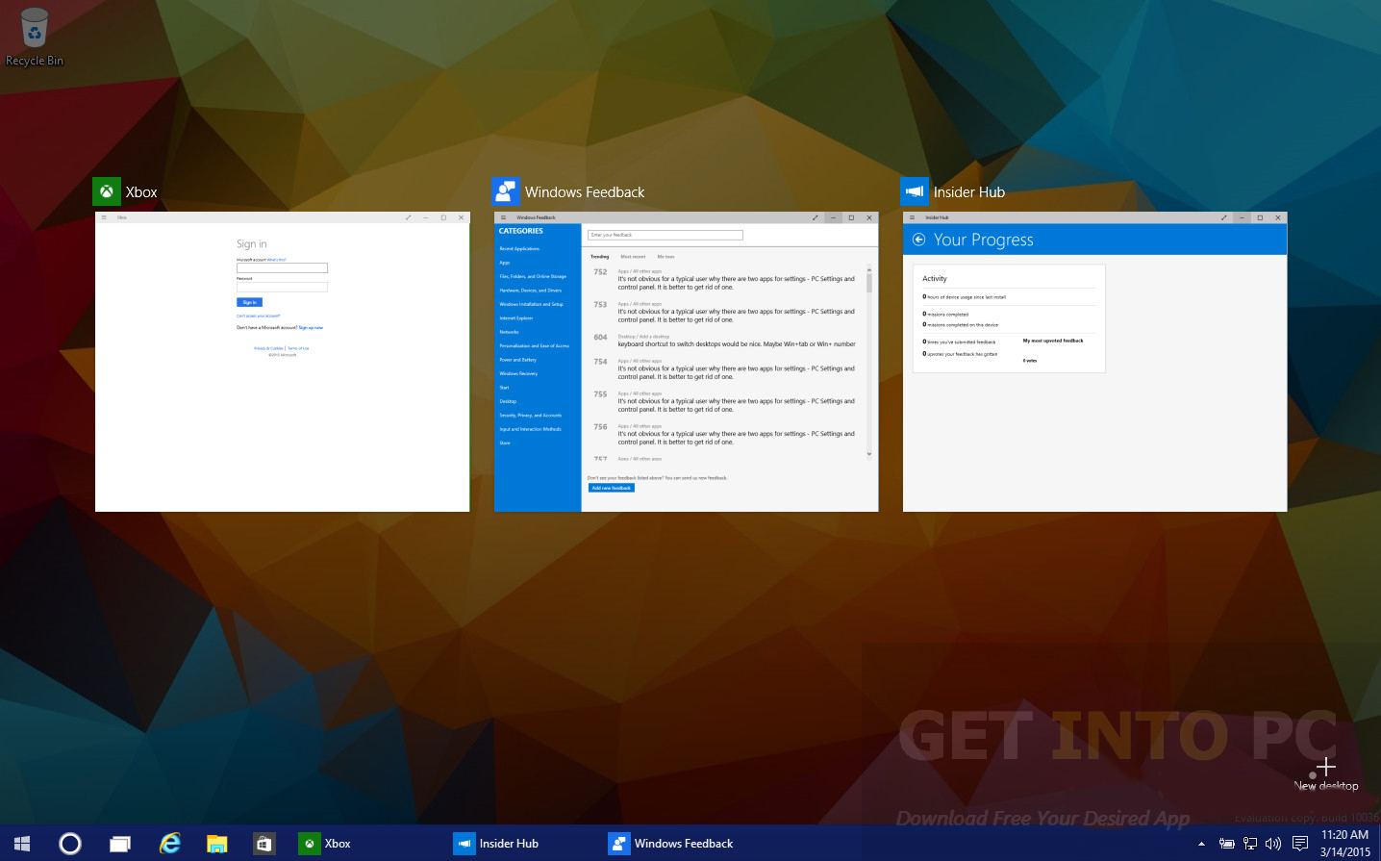Select Networks feedback category

(509, 332)
